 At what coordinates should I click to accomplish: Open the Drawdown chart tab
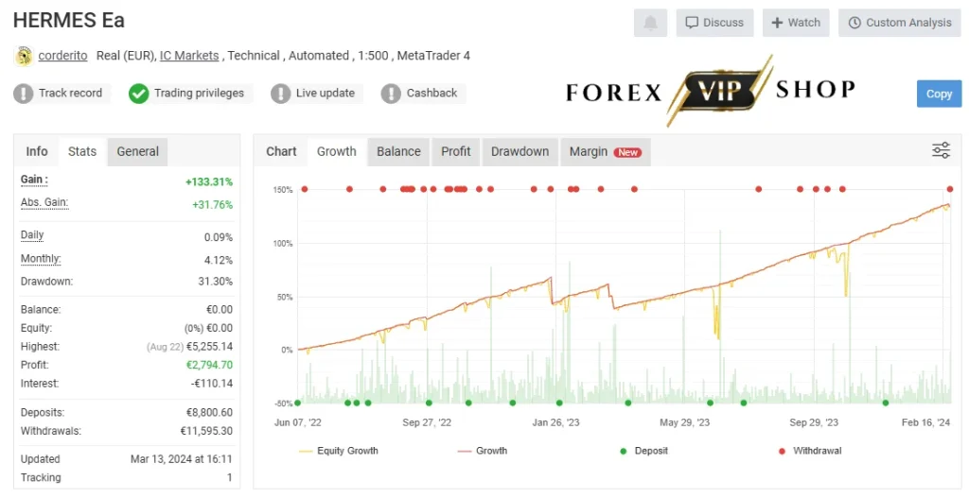(520, 151)
